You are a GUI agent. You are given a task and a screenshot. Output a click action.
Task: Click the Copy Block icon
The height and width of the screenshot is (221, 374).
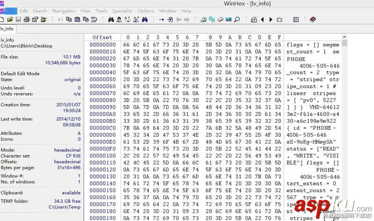pyautogui.click(x=69, y=20)
